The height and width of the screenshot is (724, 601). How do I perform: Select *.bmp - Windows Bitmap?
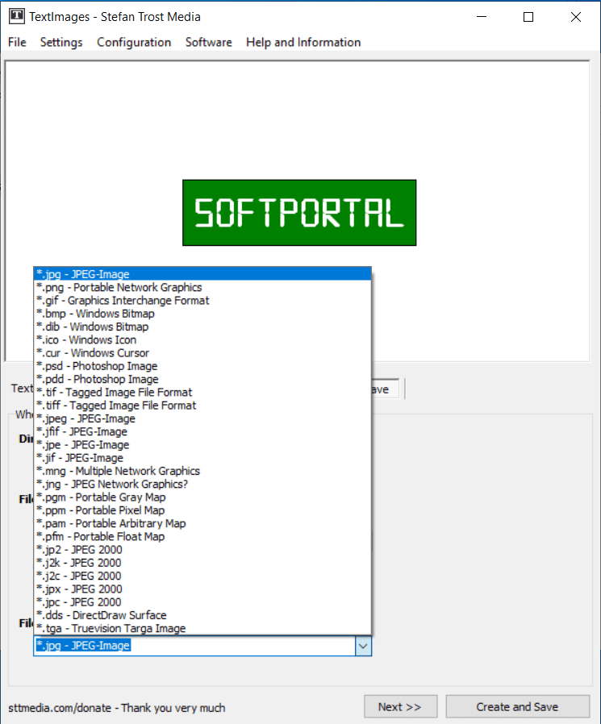point(202,314)
